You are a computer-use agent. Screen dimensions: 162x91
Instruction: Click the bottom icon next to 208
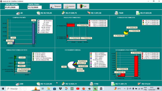click(x=17, y=84)
